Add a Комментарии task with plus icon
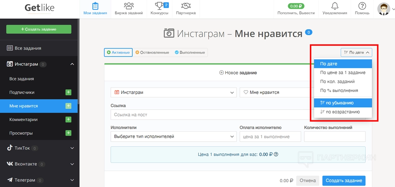Viewport: 395px width, 187px height. [68, 119]
